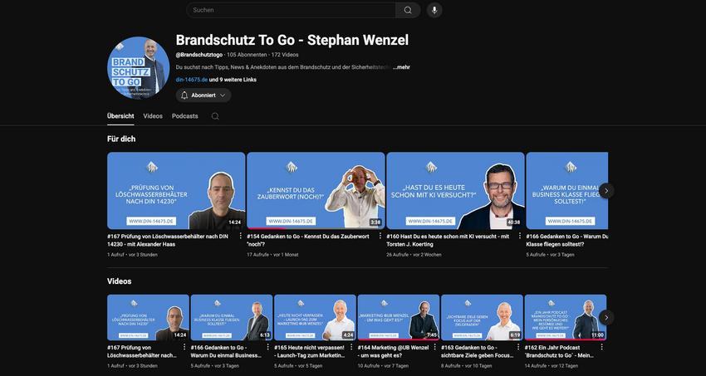Open options menu for #154 Zauberwort video
Viewport: 706px width, 376px height.
(x=380, y=236)
